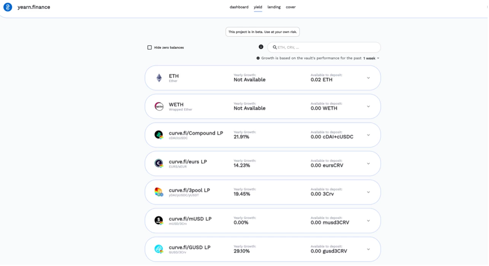Click the yearn.finance logo icon
The image size is (489, 266).
click(8, 7)
